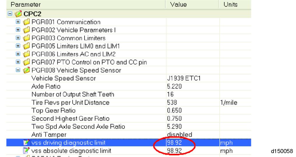Select the CPC2 tree label
The height and width of the screenshot is (157, 296).
32,14
